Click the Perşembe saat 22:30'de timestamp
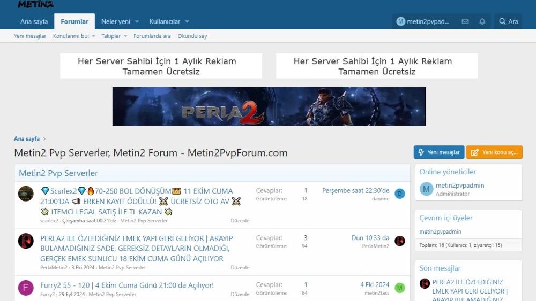The height and width of the screenshot is (301, 536). click(355, 190)
